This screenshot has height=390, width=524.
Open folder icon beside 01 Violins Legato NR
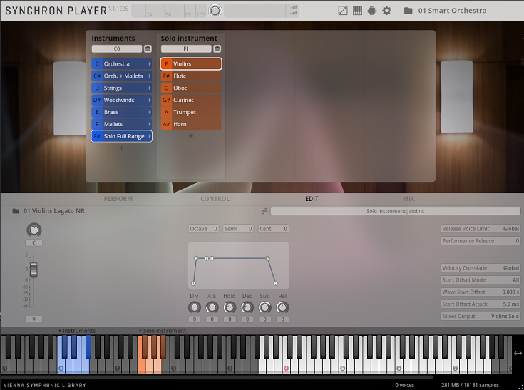point(16,211)
